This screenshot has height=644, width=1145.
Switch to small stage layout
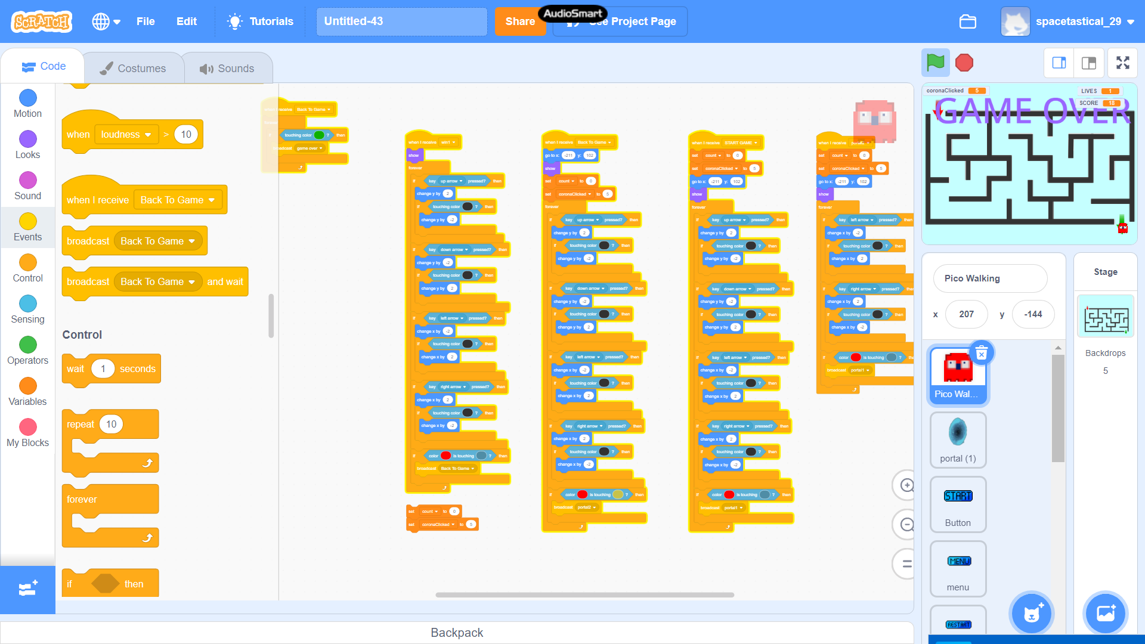pyautogui.click(x=1059, y=63)
